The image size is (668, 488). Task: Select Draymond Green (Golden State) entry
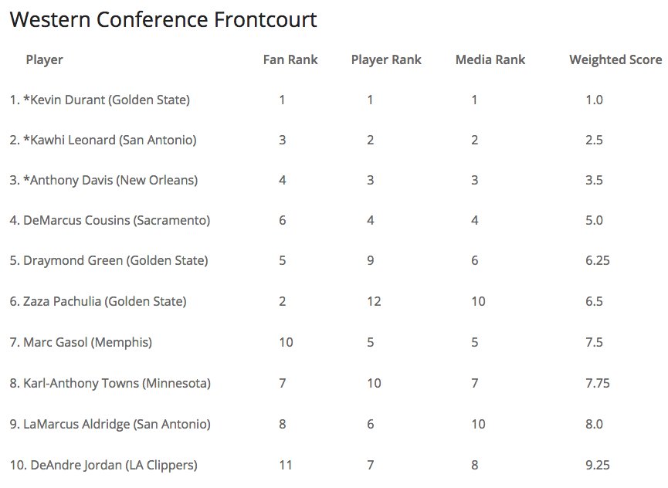click(109, 261)
